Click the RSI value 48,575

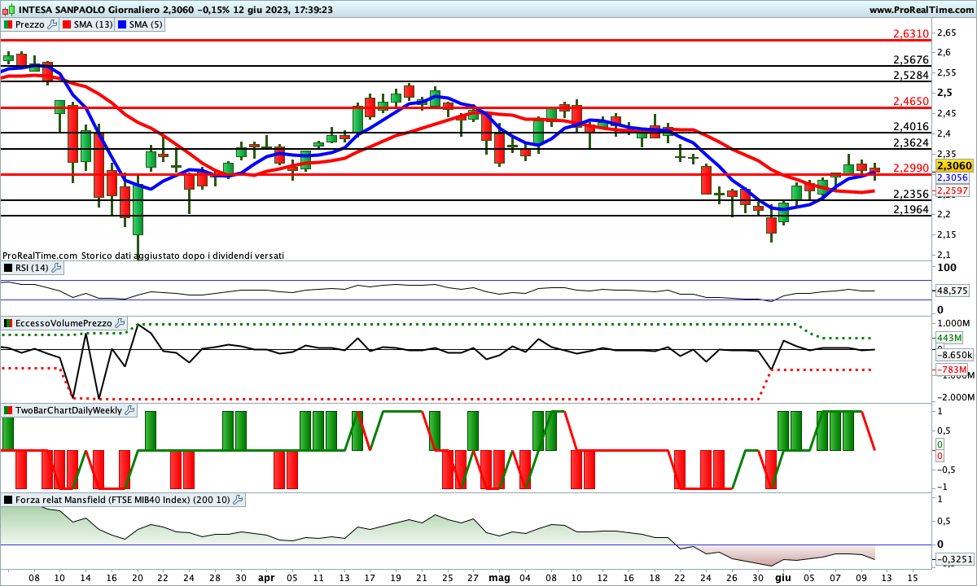coord(953,291)
